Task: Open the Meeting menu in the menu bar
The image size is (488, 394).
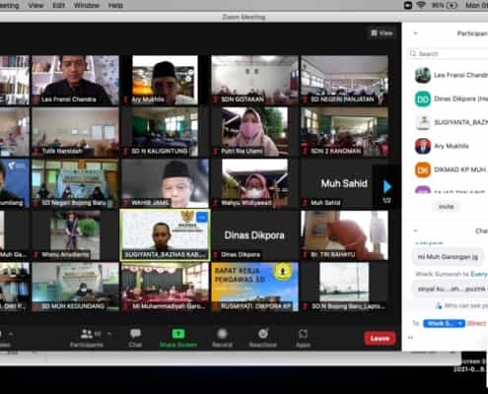Action: [x=9, y=5]
